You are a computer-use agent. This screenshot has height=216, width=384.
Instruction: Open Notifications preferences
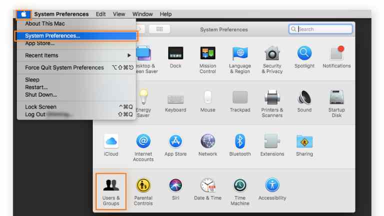point(336,57)
